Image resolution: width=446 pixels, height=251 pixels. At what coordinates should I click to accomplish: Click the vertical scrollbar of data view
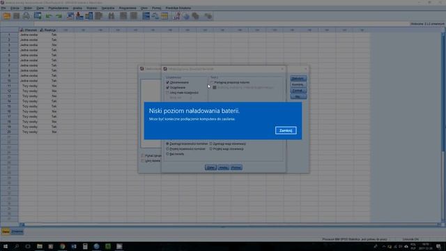click(443, 127)
